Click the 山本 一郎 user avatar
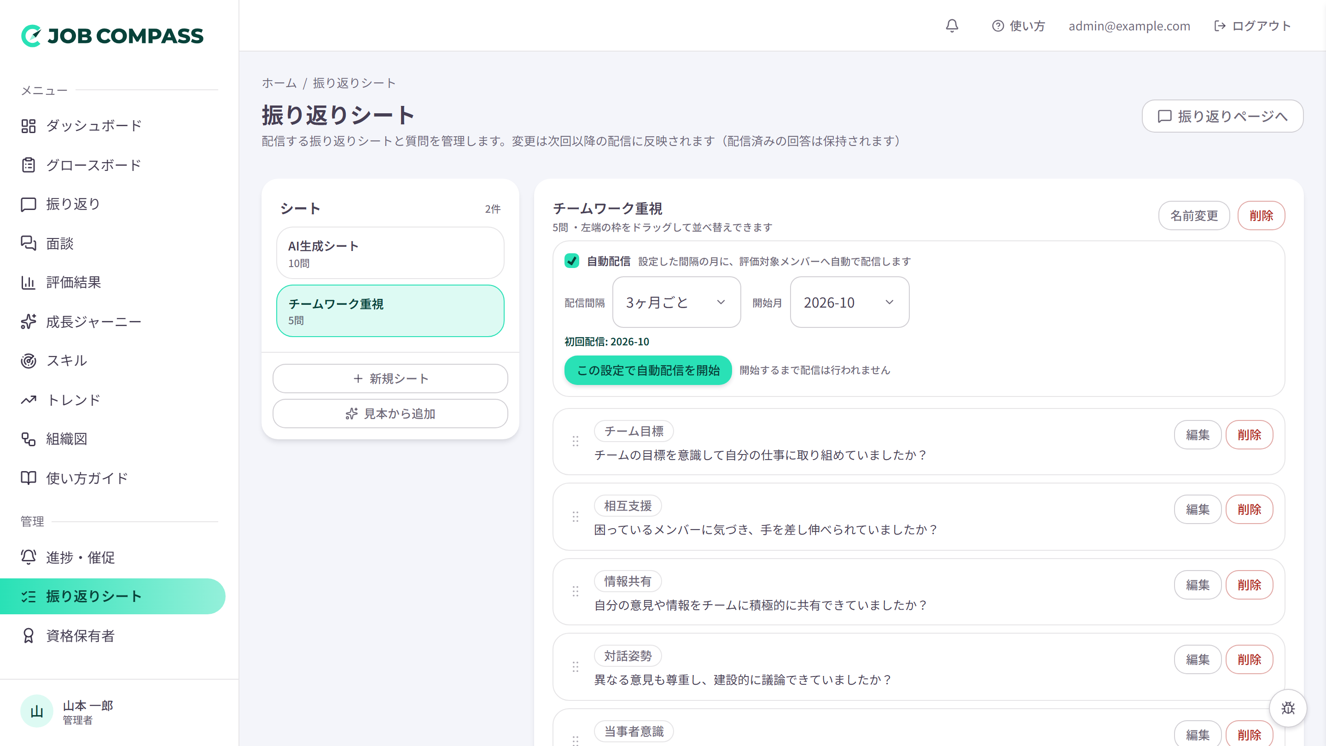 click(36, 711)
